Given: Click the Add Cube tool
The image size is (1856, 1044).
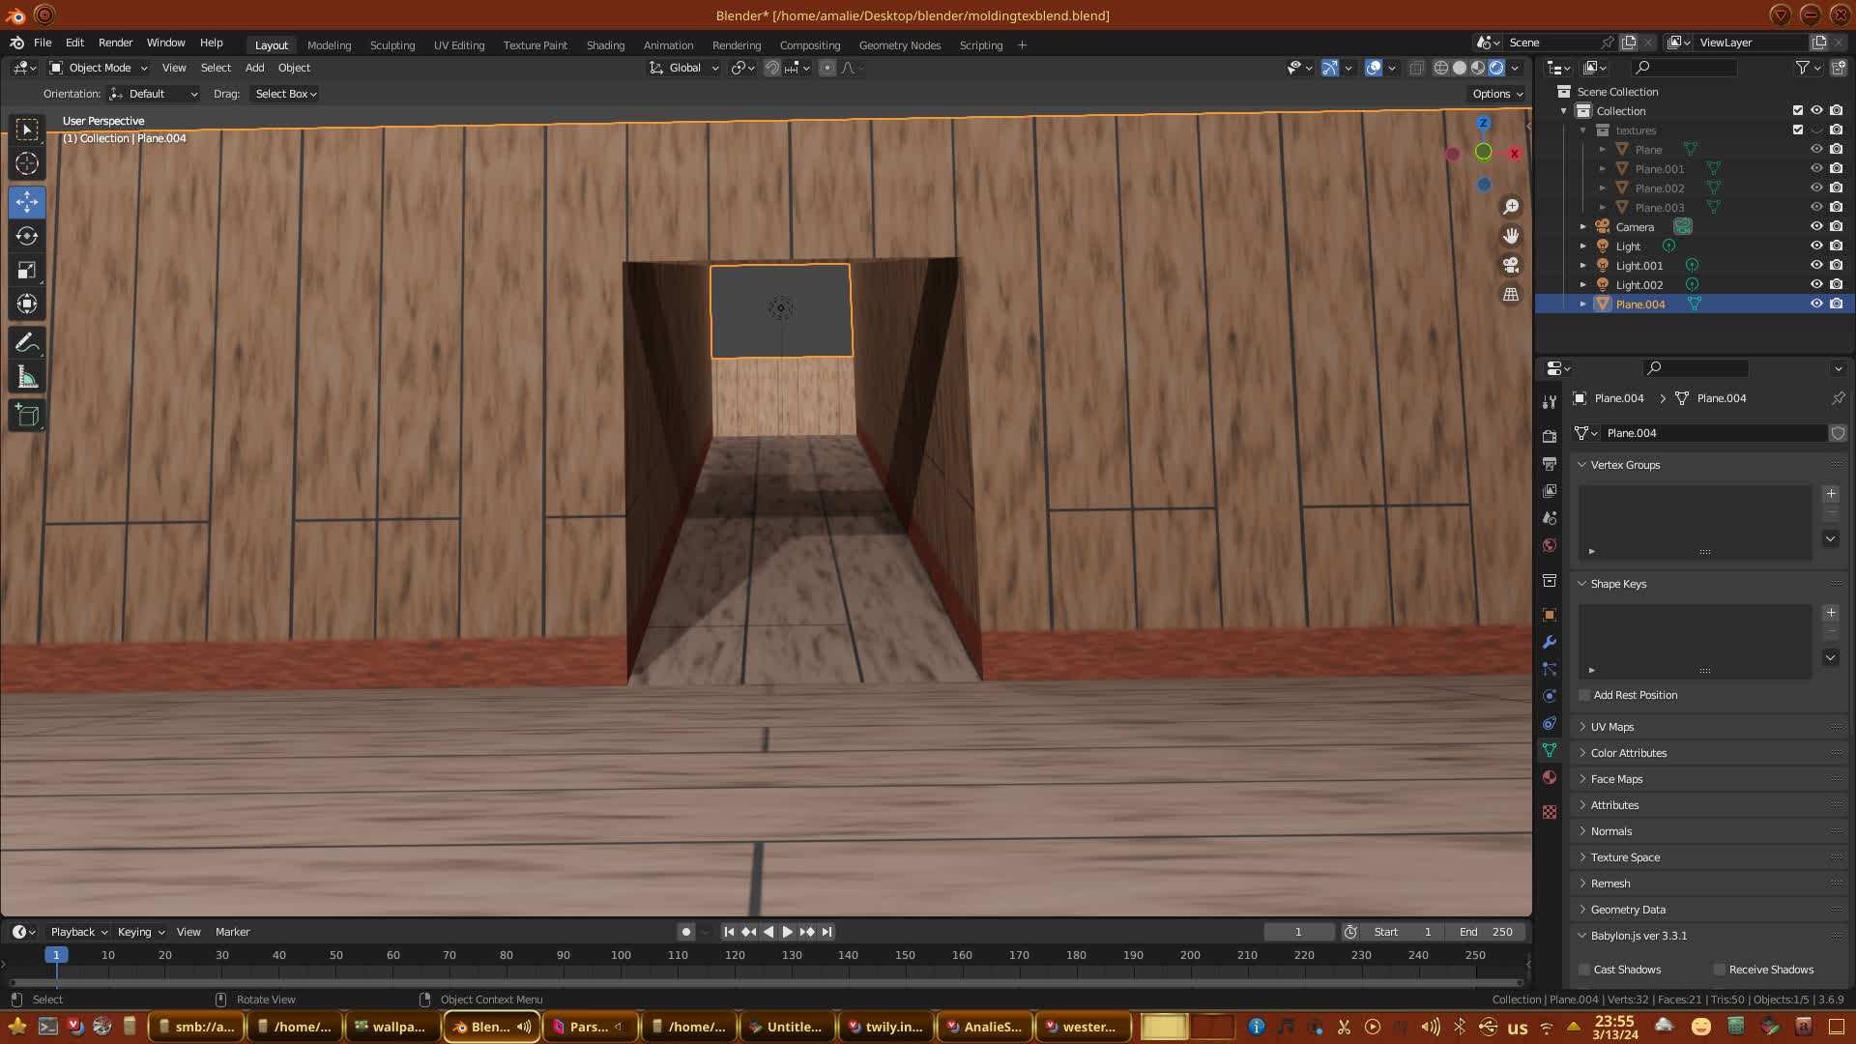Looking at the screenshot, I should point(27,416).
